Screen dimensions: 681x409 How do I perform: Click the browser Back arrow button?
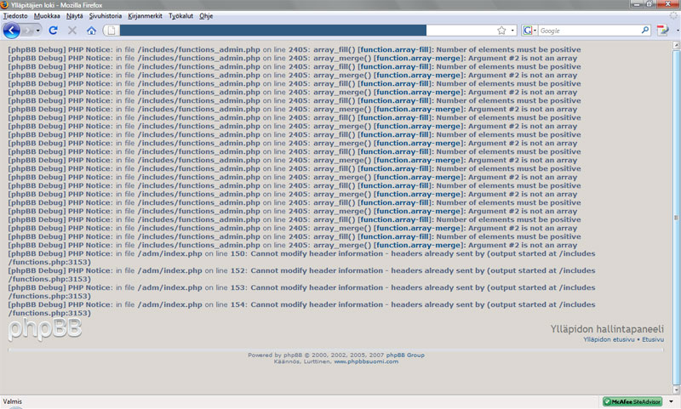click(x=12, y=31)
